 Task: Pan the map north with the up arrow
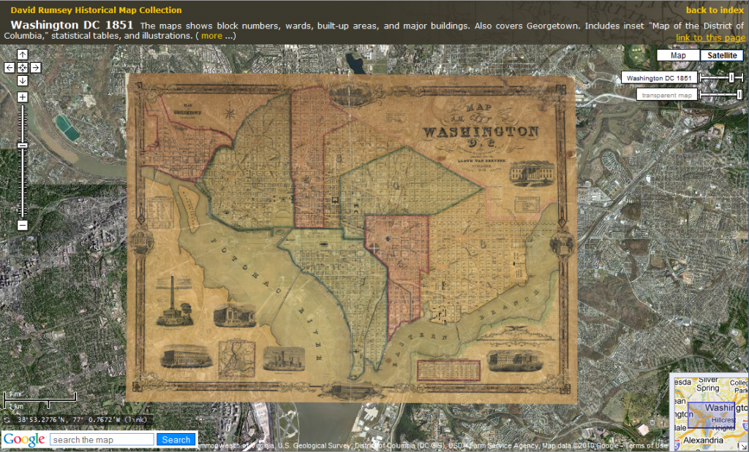click(23, 55)
